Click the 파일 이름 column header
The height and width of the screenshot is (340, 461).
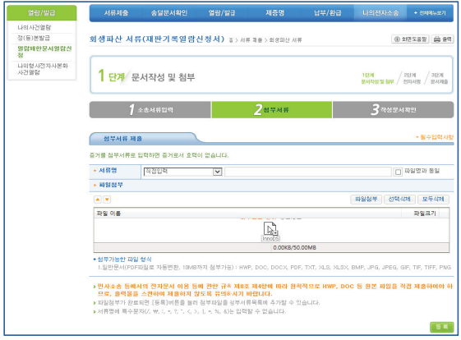(108, 214)
